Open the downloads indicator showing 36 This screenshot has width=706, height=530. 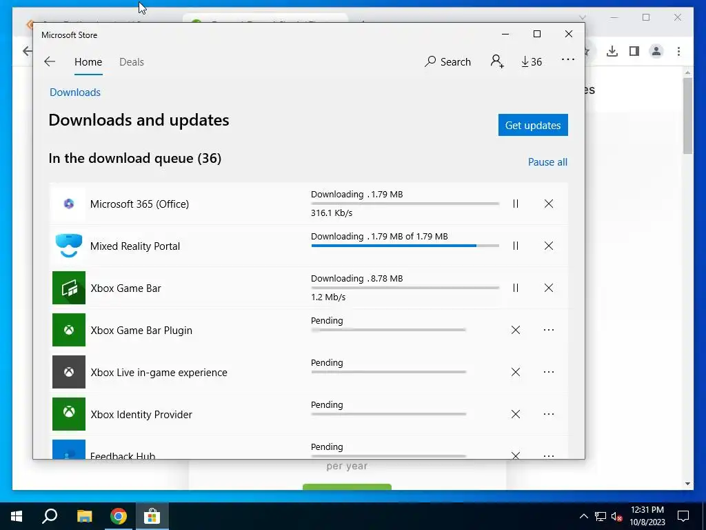[x=532, y=61]
